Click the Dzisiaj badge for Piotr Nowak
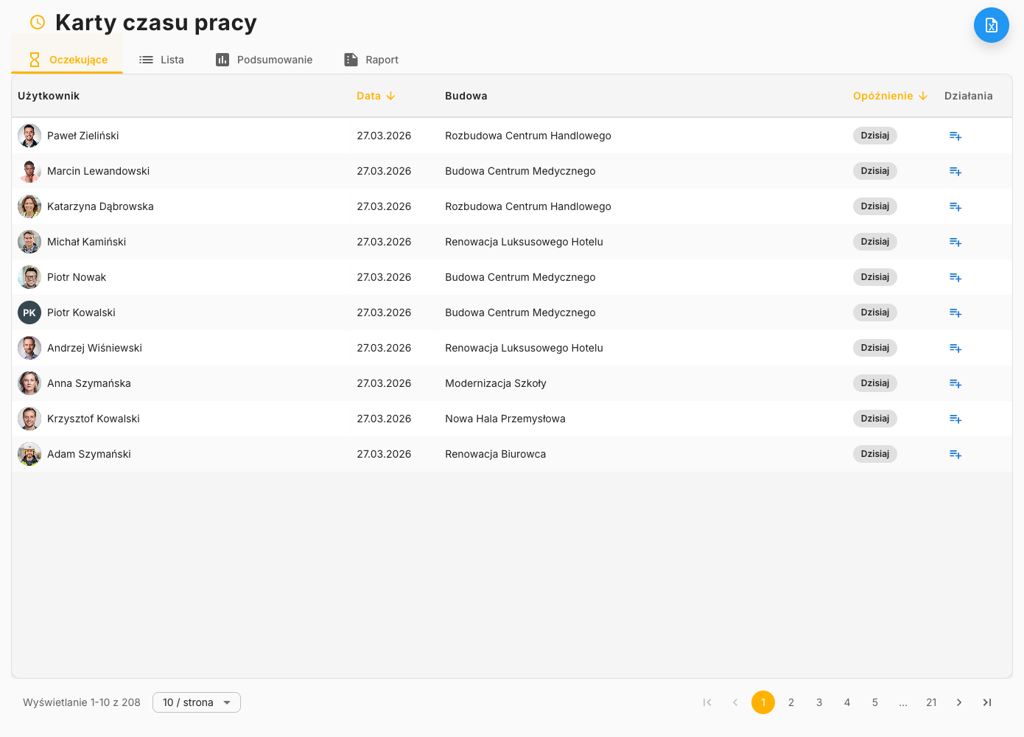Screen dimensions: 1024x737 pyautogui.click(x=874, y=277)
